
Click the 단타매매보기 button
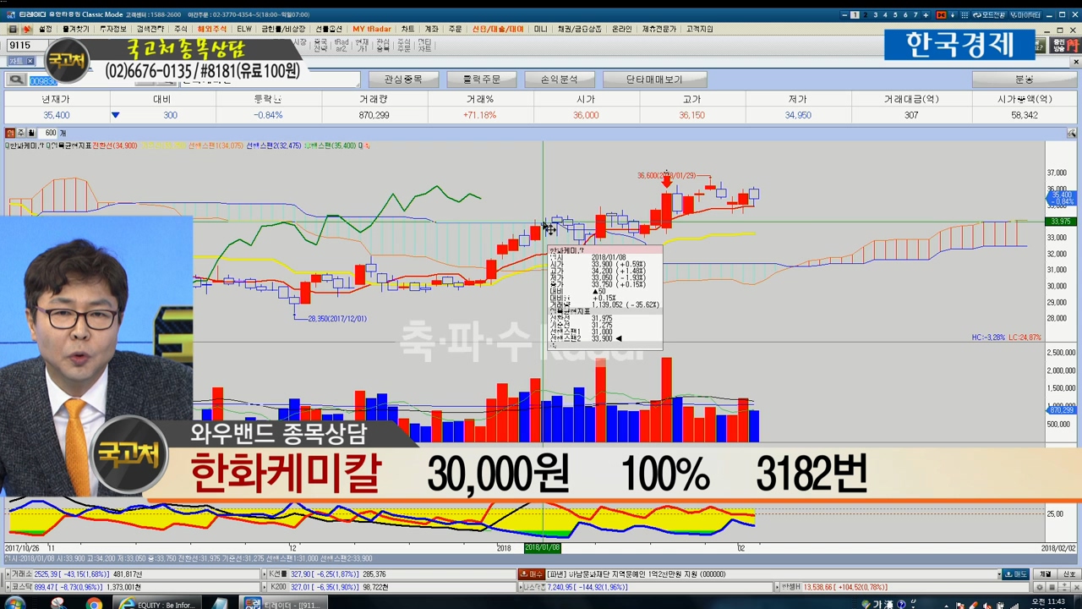coord(653,80)
